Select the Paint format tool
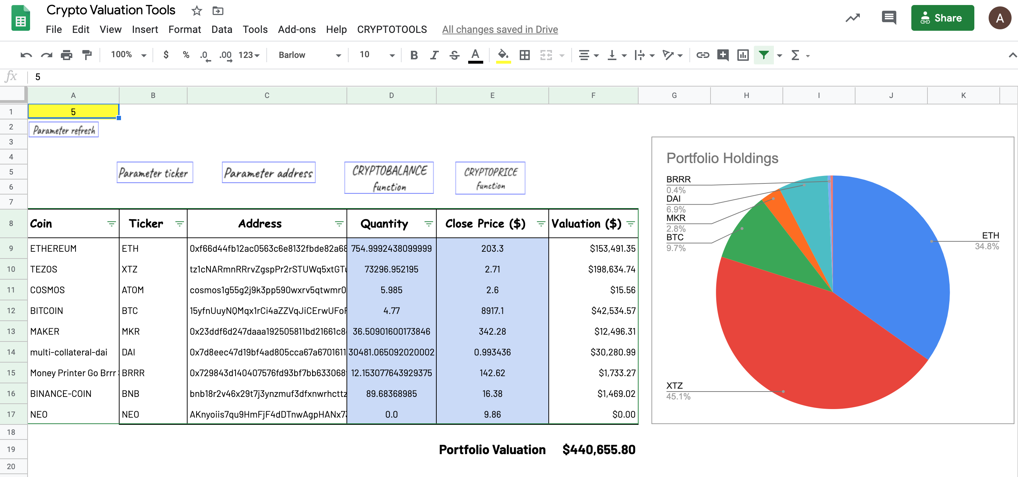Viewport: 1018px width, 477px height. [x=87, y=55]
